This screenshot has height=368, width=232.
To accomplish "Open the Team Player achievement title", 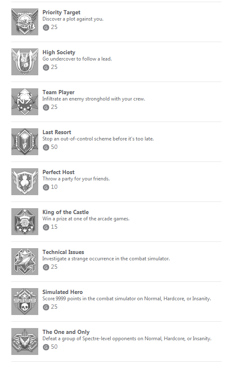I will (x=58, y=92).
